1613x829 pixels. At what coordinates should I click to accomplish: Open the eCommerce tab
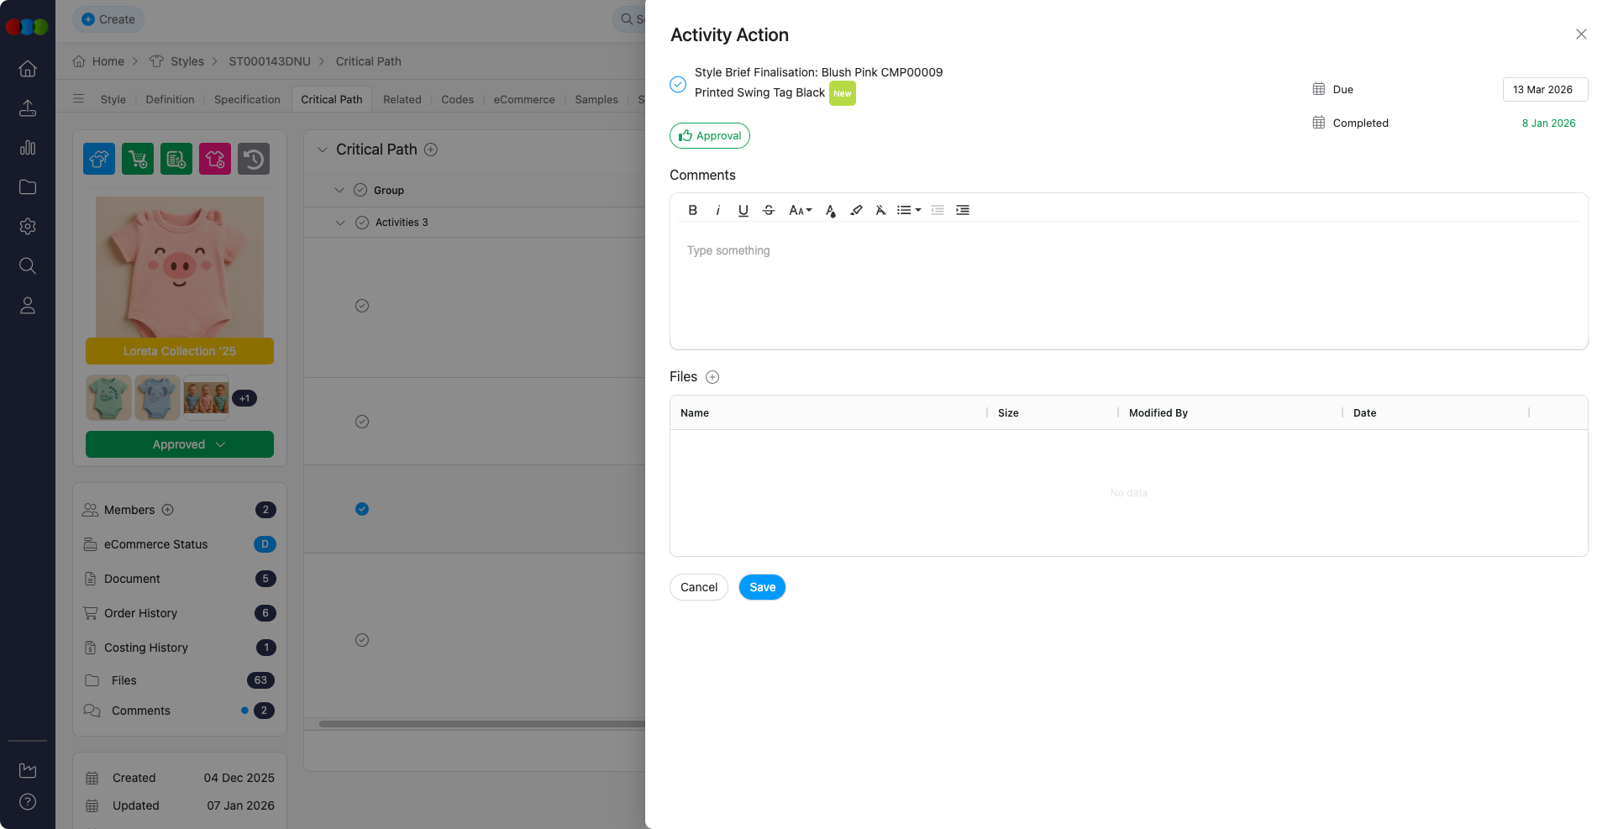(x=524, y=99)
